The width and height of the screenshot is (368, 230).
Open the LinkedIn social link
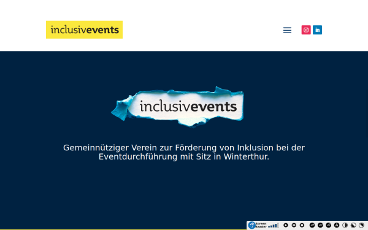tap(317, 30)
